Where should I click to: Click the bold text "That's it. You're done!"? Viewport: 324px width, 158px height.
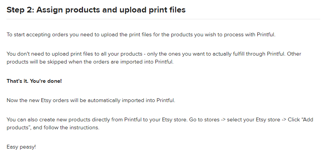click(x=34, y=81)
